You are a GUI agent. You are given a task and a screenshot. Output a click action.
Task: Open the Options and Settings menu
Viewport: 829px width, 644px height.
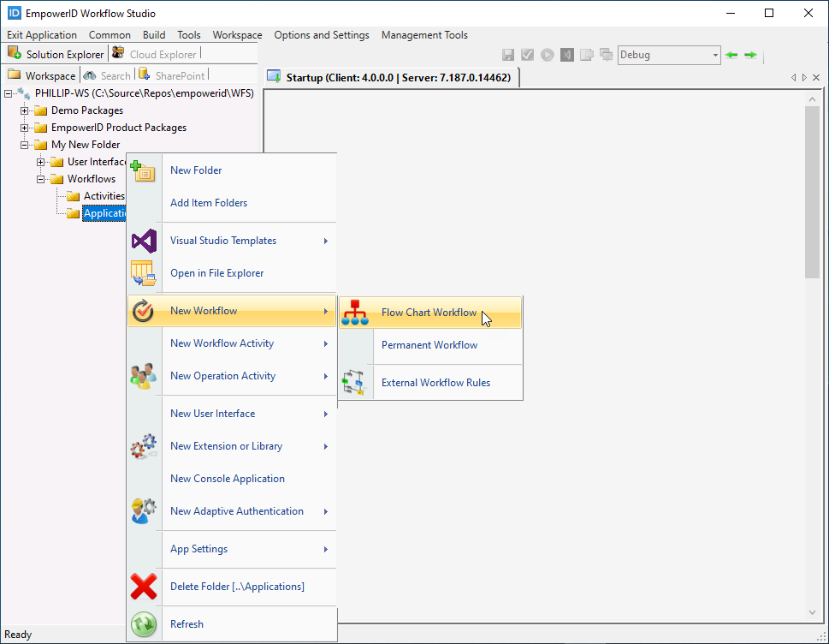[322, 35]
